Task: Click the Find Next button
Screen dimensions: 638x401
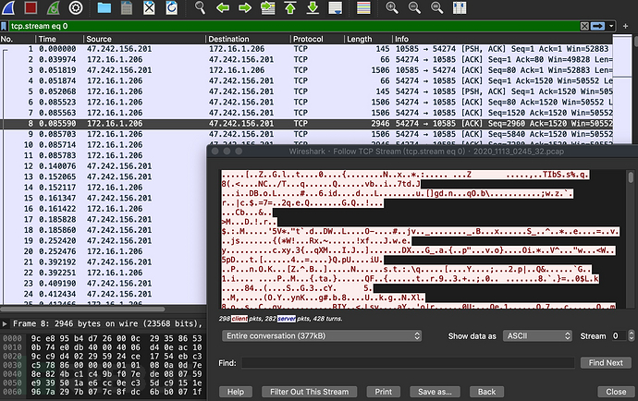Action: pos(606,363)
